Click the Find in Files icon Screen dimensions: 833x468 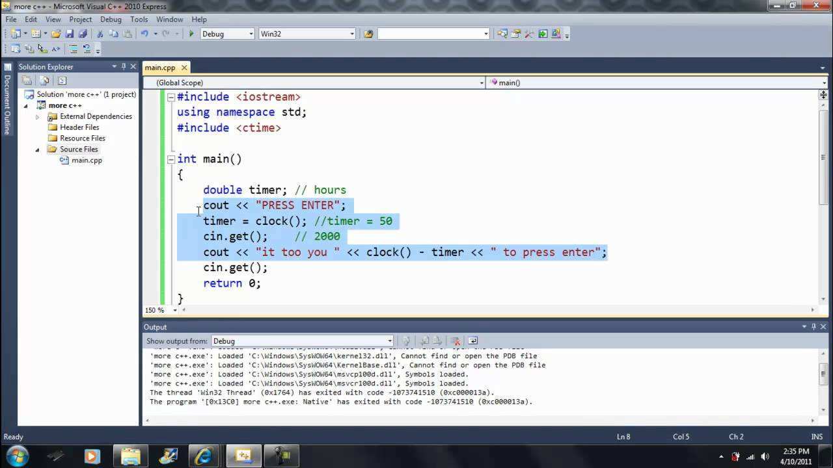pyautogui.click(x=368, y=34)
